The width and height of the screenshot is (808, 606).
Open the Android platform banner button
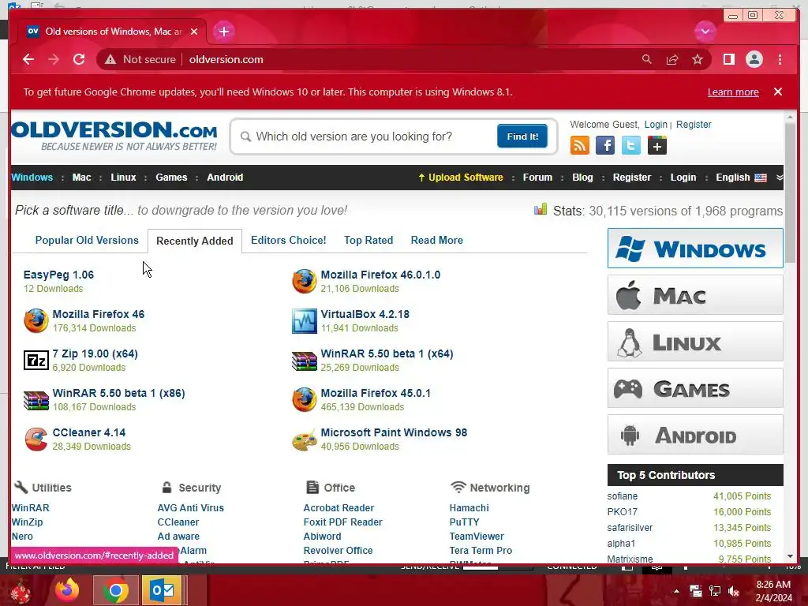695,435
